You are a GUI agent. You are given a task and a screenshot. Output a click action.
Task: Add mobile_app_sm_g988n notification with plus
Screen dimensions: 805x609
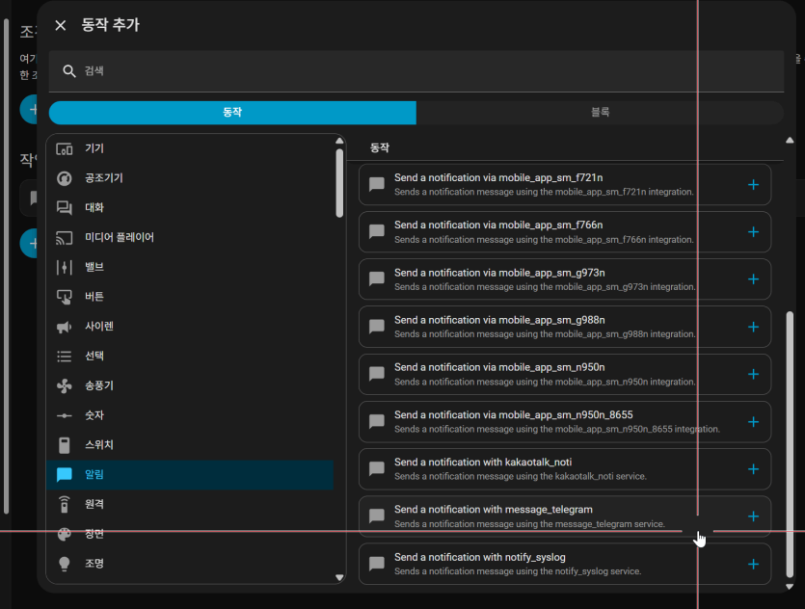pyautogui.click(x=753, y=327)
